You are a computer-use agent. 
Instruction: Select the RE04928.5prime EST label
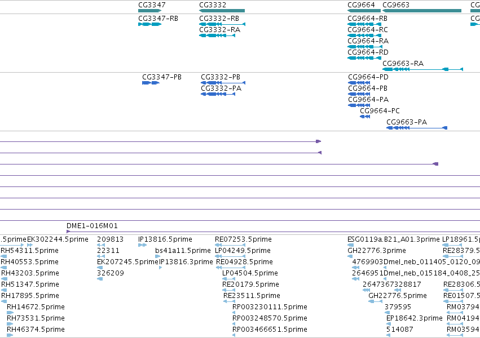[244, 262]
